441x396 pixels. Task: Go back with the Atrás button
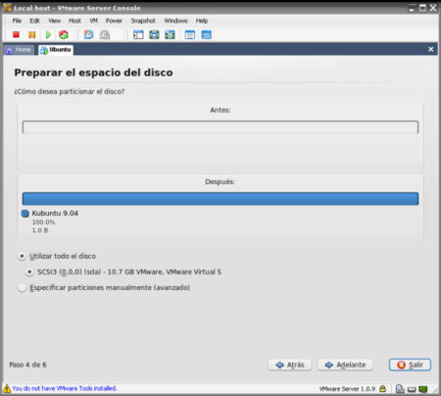[290, 365]
